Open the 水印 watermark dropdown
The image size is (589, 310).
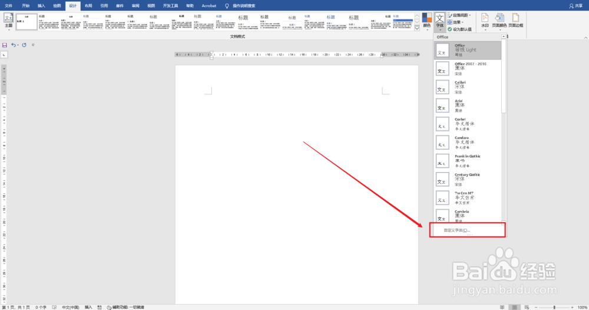[485, 21]
